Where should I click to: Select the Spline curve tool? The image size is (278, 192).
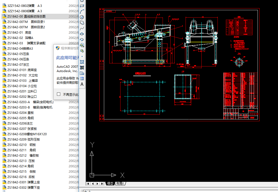82,28
